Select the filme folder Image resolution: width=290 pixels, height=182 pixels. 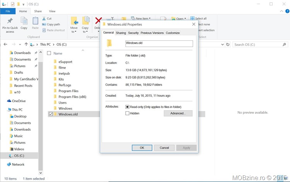pos(62,67)
